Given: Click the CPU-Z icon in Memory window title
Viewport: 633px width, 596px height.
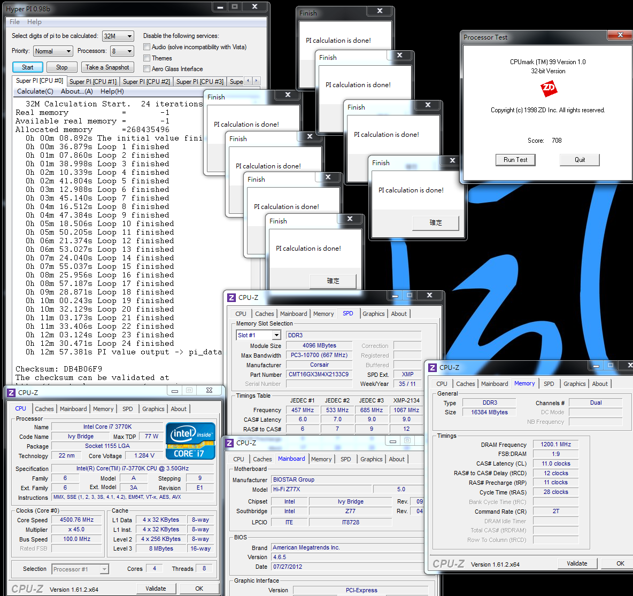Looking at the screenshot, I should click(433, 368).
